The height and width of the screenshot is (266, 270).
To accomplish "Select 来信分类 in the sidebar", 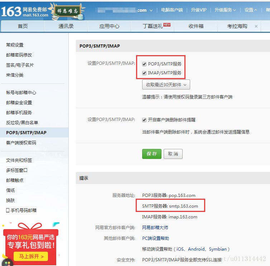I will [15, 75].
